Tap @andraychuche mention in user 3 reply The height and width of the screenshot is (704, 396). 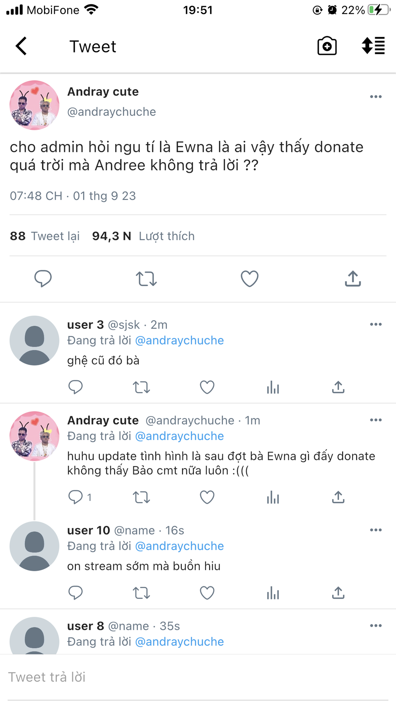(x=179, y=341)
